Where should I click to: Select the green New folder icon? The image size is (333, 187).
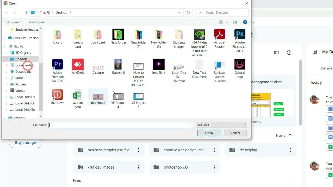pyautogui.click(x=118, y=37)
